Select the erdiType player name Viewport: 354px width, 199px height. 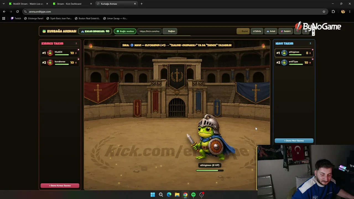[x=293, y=61]
